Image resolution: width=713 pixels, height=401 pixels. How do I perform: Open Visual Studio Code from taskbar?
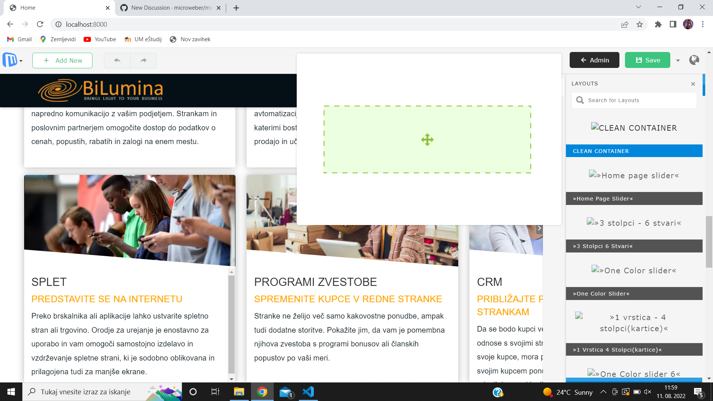coord(308,392)
